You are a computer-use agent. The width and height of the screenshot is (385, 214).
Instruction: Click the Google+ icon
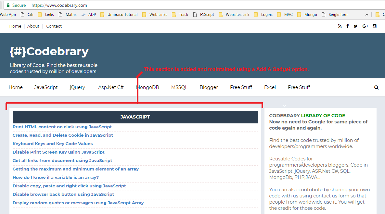(x=365, y=26)
